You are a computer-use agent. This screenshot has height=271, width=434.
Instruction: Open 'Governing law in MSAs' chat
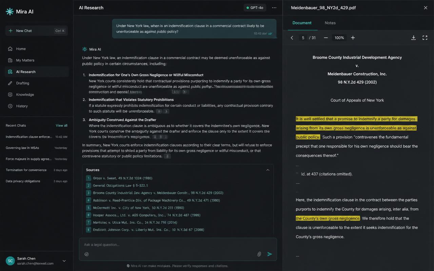[37, 148]
